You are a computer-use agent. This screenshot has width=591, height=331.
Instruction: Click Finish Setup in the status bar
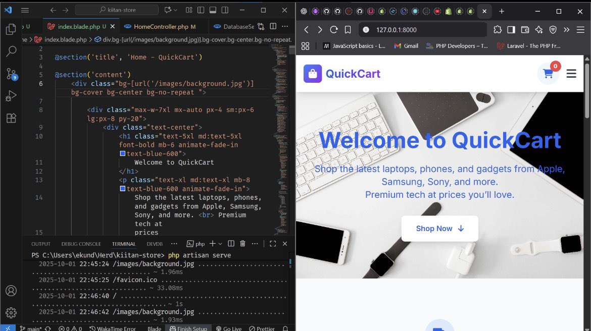[x=188, y=328]
